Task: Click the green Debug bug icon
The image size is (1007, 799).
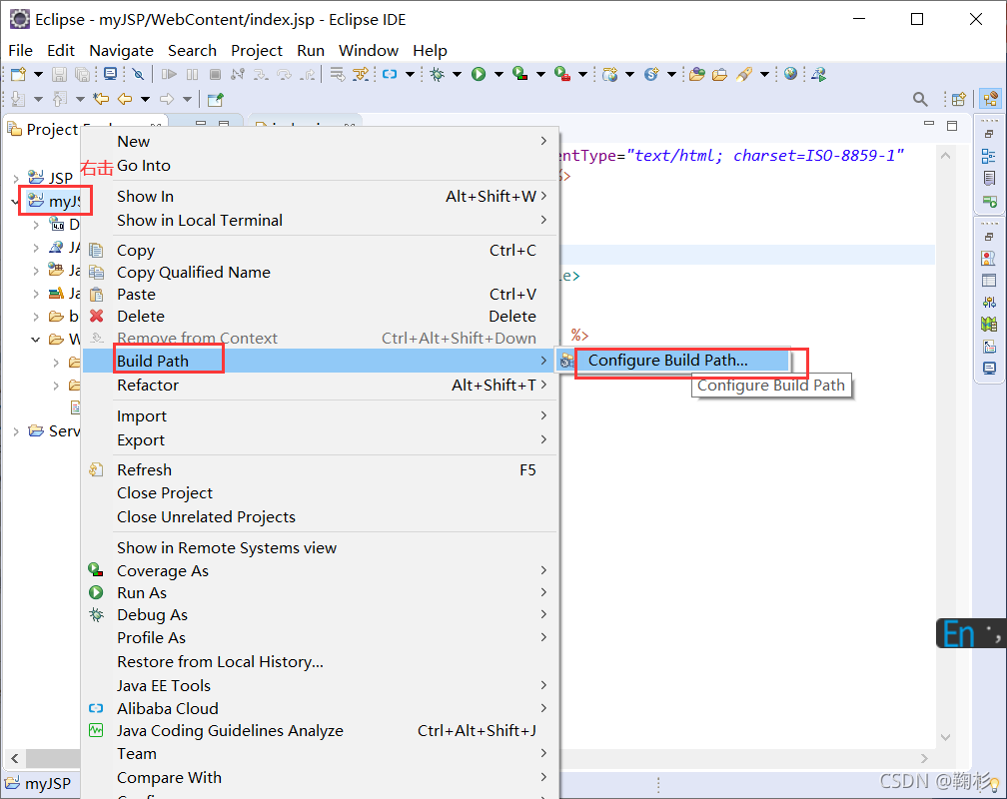Action: click(x=438, y=75)
